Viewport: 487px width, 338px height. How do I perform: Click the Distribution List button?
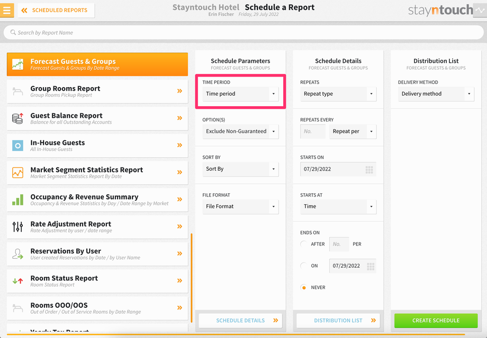tap(338, 321)
